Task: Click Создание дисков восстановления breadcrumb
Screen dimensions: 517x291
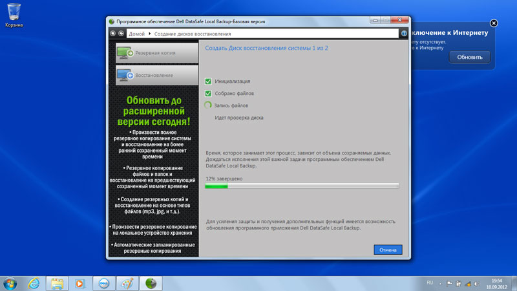Action: tap(193, 34)
